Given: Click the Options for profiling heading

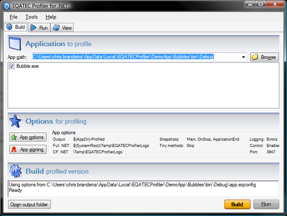Looking at the screenshot, I should (x=56, y=121).
